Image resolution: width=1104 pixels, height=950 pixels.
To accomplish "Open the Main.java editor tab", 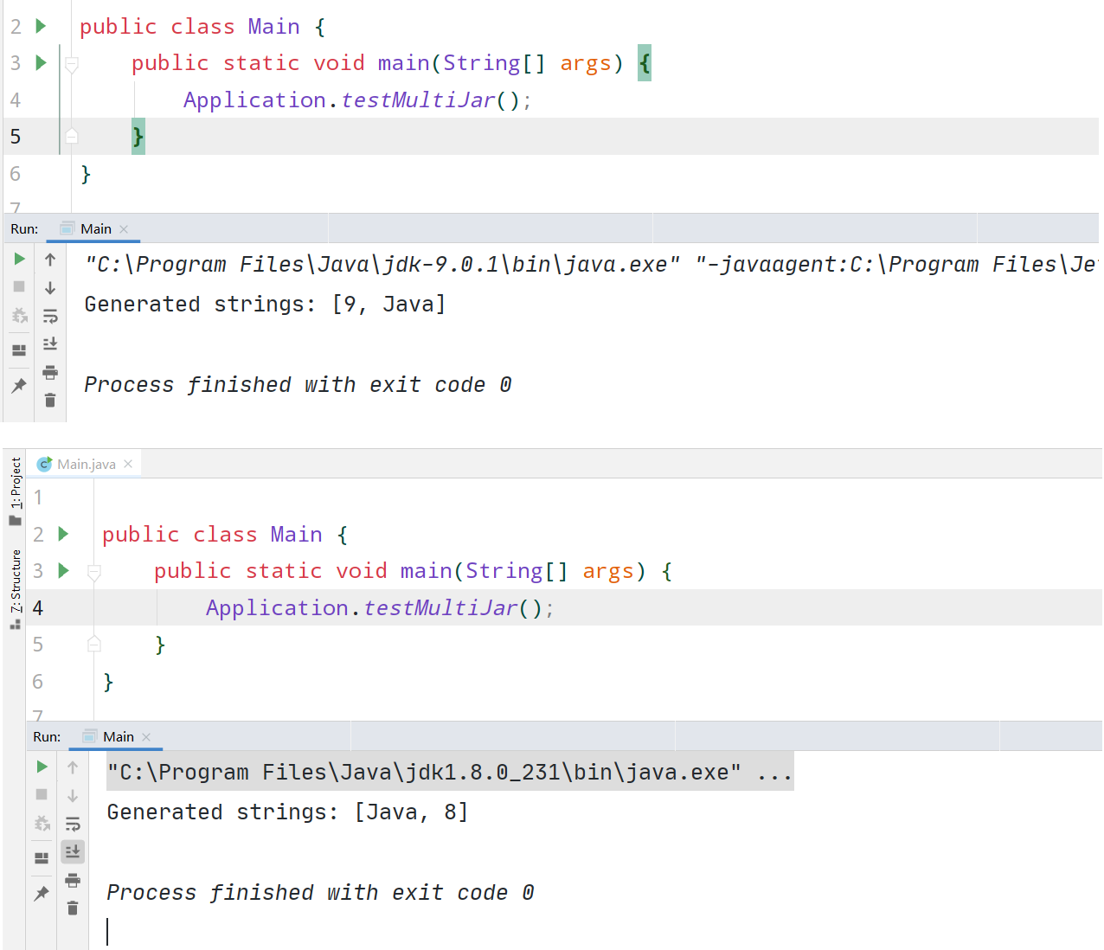I will tap(86, 465).
